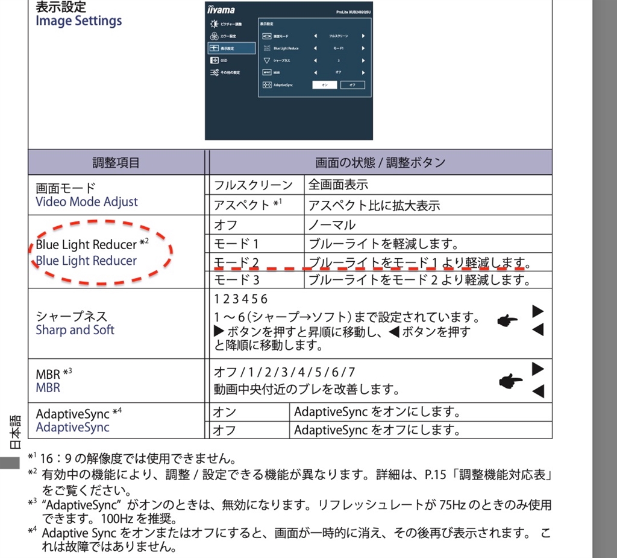Viewport: 617px width, 558px height.
Task: Click the Sharp and Soft link
Action: pyautogui.click(x=75, y=330)
